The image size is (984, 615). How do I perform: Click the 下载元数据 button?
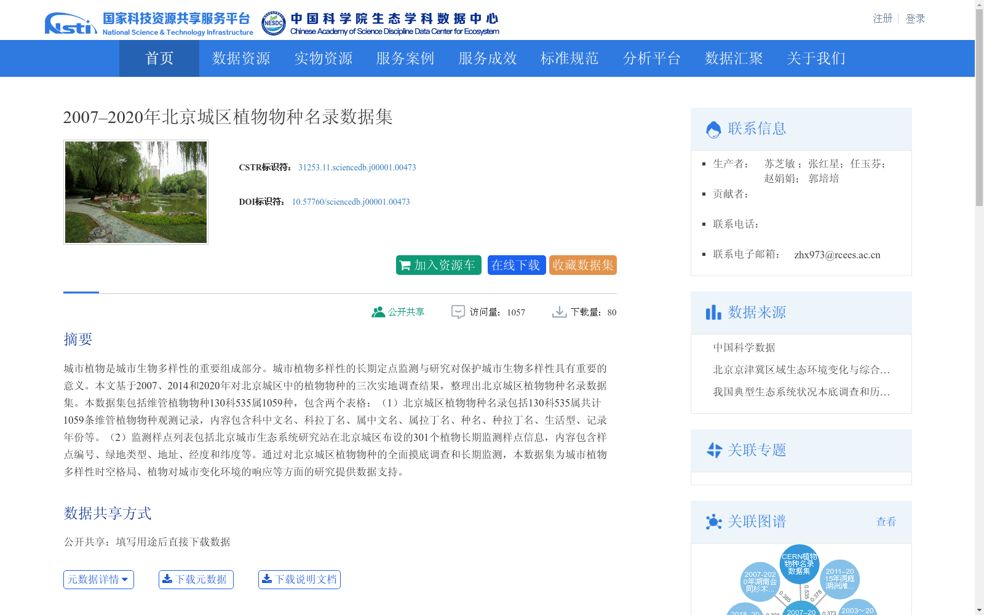pos(196,579)
